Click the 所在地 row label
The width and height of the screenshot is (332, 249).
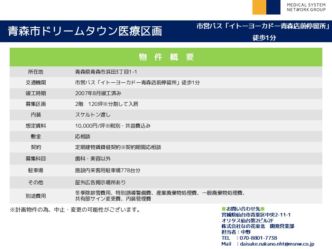tap(36, 72)
